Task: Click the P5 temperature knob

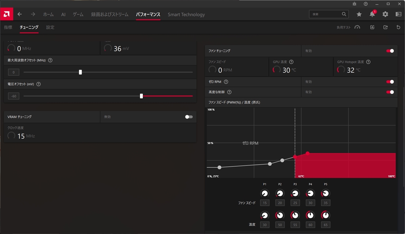Action: [x=326, y=215]
